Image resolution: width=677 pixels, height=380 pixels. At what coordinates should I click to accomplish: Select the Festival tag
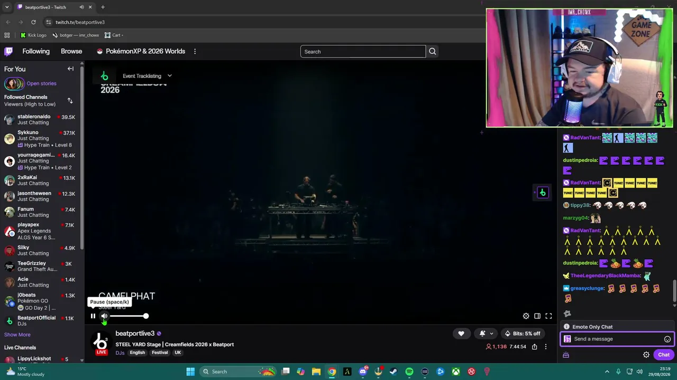click(160, 353)
